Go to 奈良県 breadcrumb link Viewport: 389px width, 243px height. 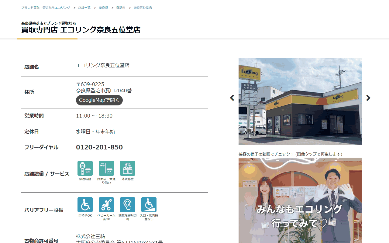[103, 8]
